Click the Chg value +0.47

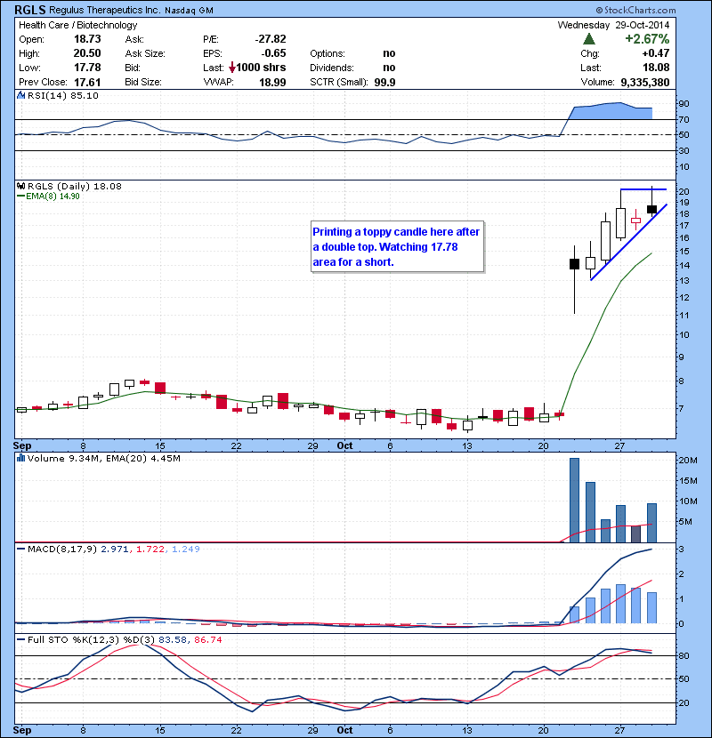tap(656, 53)
